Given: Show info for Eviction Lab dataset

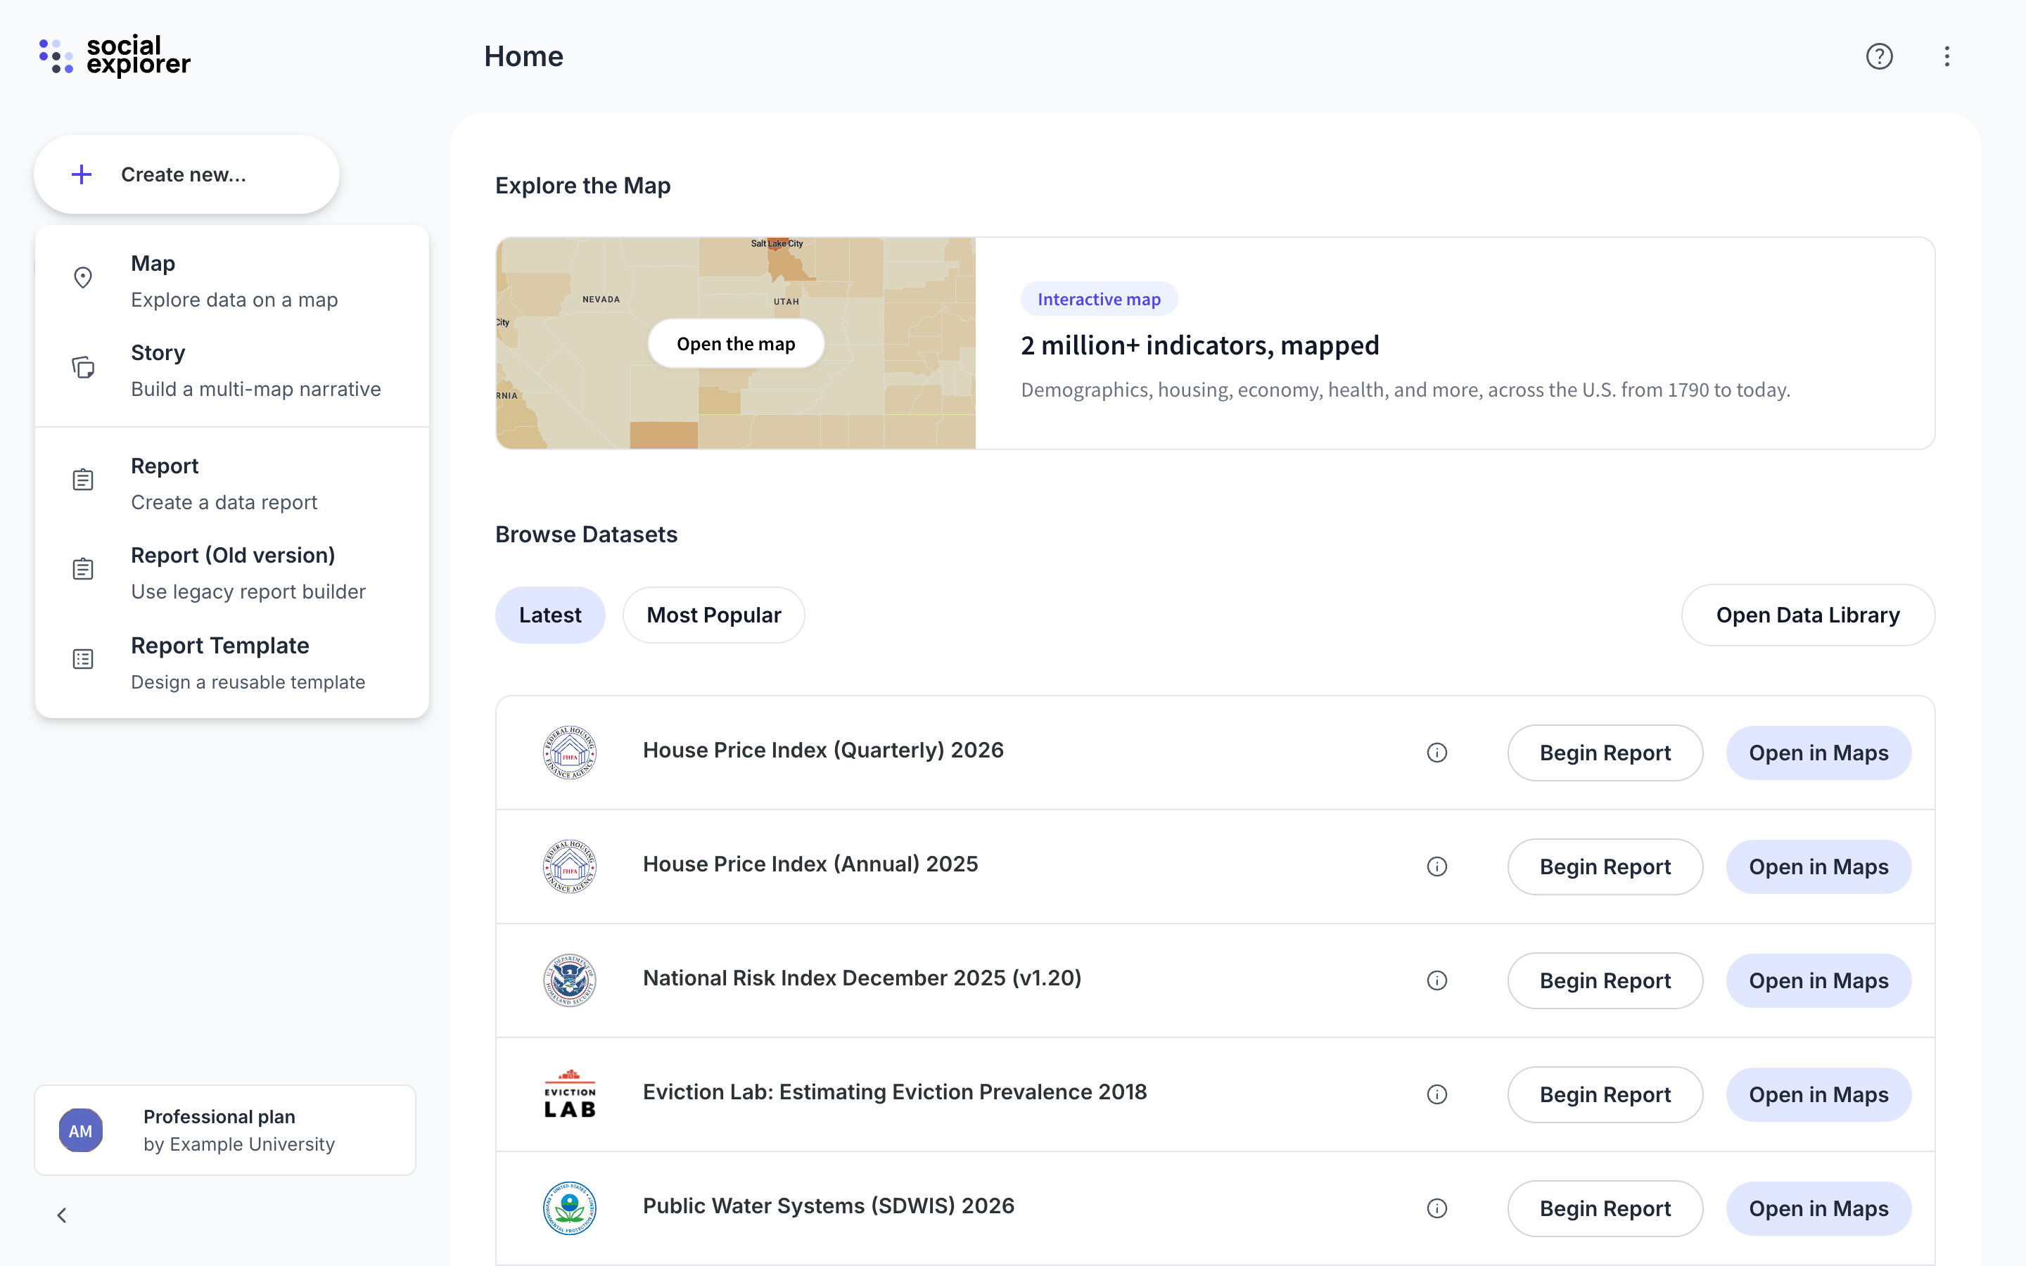Looking at the screenshot, I should (x=1436, y=1094).
